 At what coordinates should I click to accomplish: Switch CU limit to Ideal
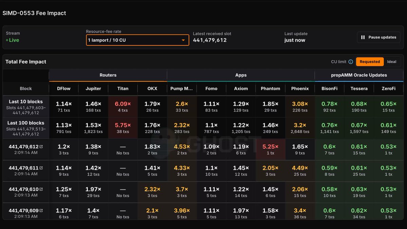pos(392,62)
